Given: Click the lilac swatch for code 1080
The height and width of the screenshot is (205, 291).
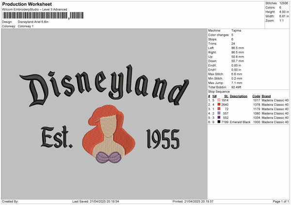Looking at the screenshot, I should pos(219,113).
